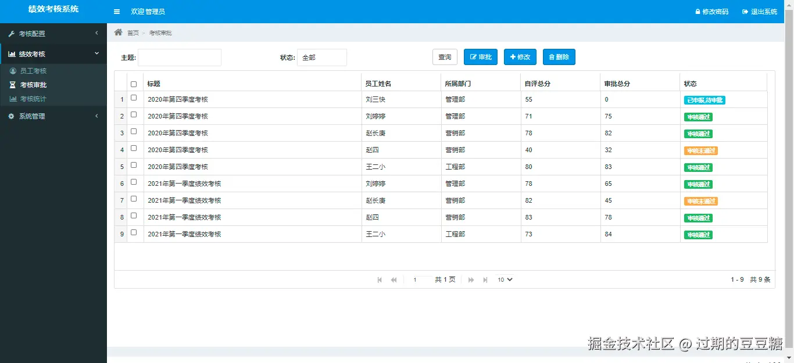Click the blue 审批 button

pyautogui.click(x=480, y=57)
